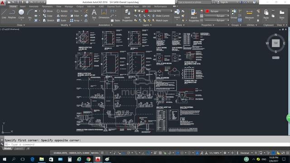Click Make Current layer button

click(x=160, y=16)
